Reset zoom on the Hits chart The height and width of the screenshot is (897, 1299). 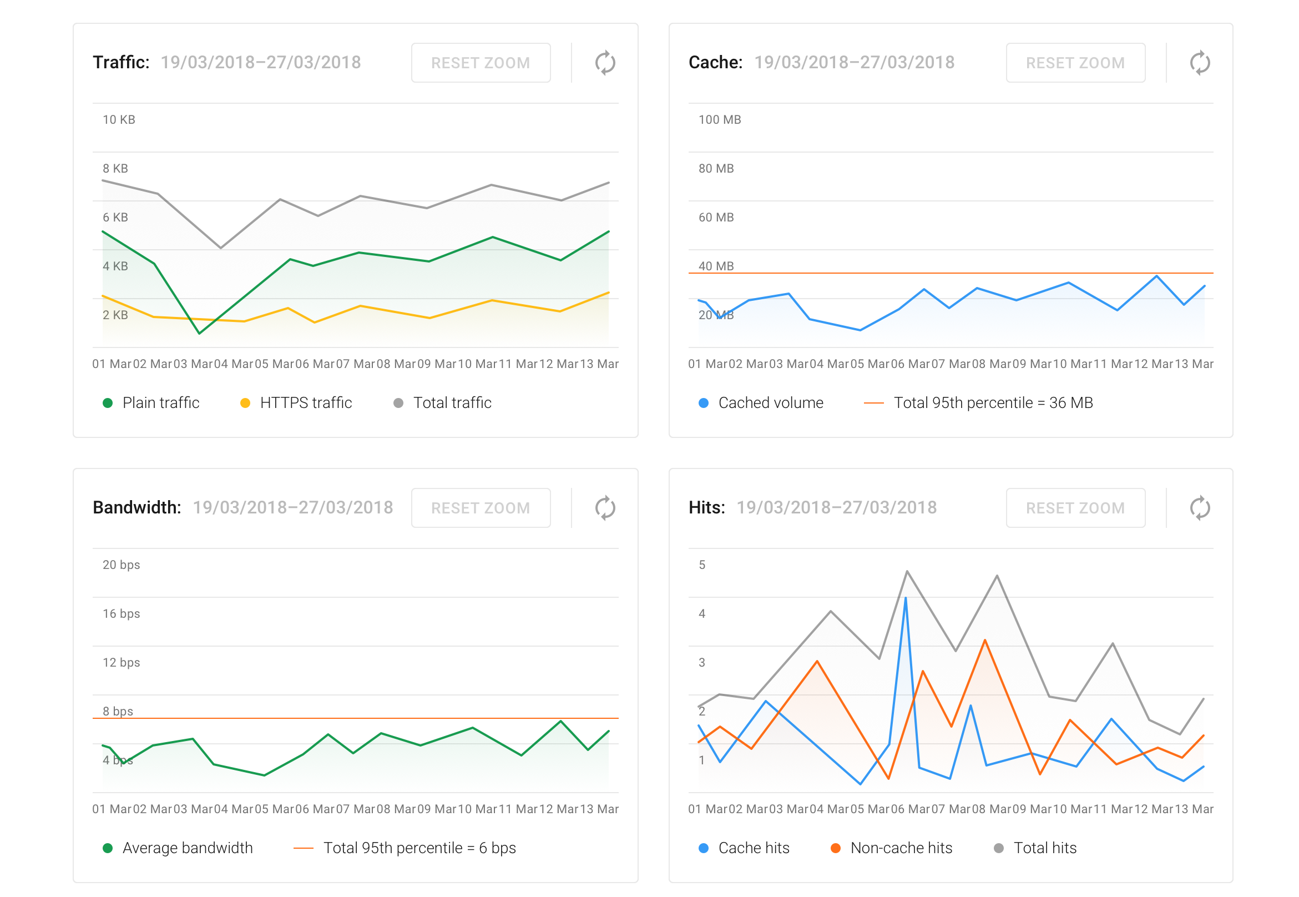(1075, 507)
